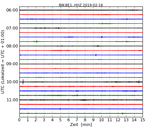
Task: Click the x-axis tick label 15
Action: point(143,120)
